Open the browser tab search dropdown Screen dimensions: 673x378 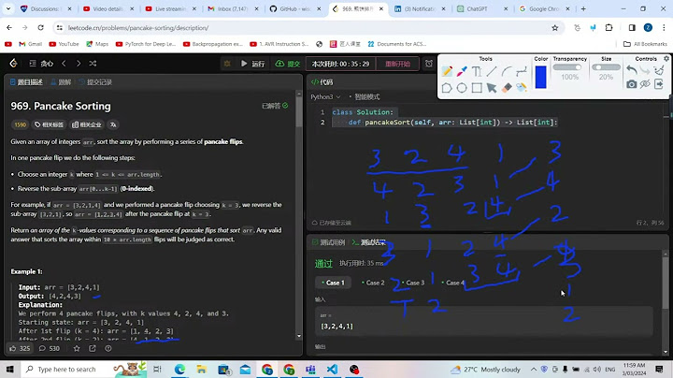(x=8, y=8)
